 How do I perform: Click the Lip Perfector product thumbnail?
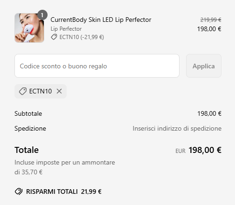(x=29, y=28)
